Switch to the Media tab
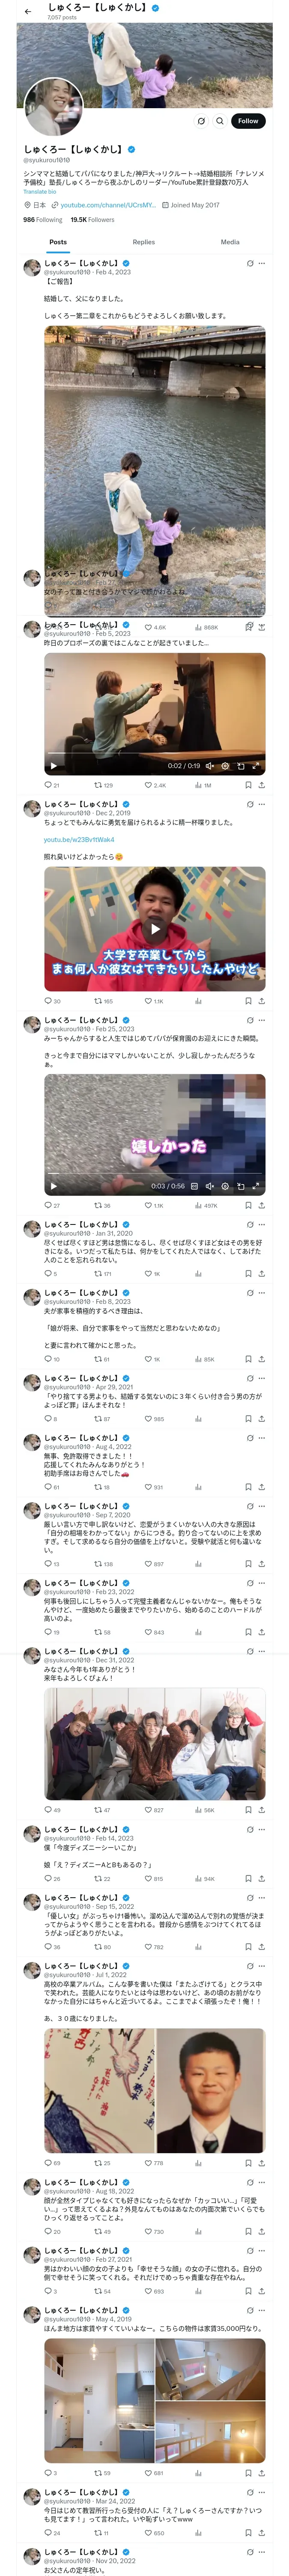The width and height of the screenshot is (289, 2576). [230, 242]
